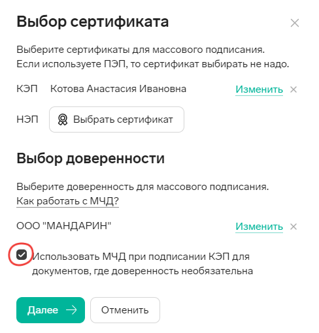Uncheck the Использовать МЧД checkbox
319x333 pixels.
[22, 255]
